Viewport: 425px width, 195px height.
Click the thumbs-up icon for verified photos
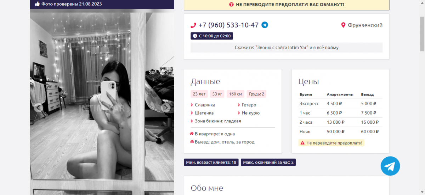(37, 4)
